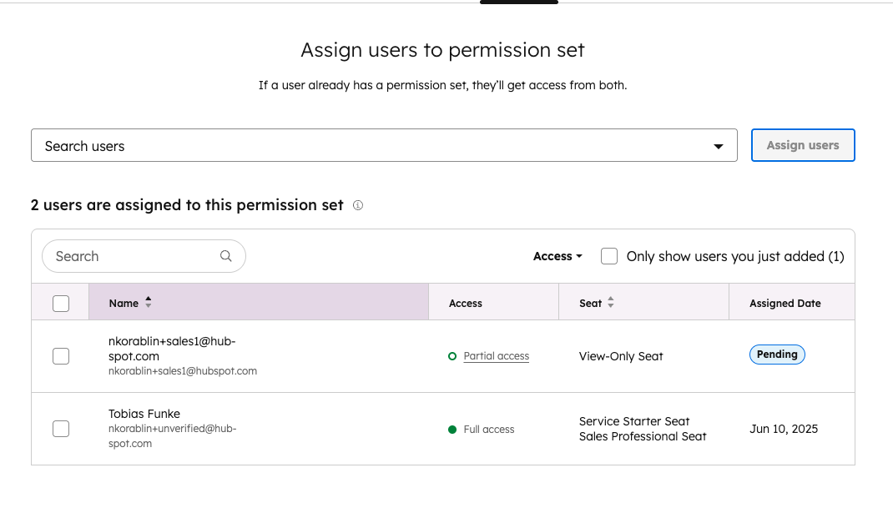Click the Access column header
Image resolution: width=893 pixels, height=513 pixels.
pyautogui.click(x=466, y=304)
